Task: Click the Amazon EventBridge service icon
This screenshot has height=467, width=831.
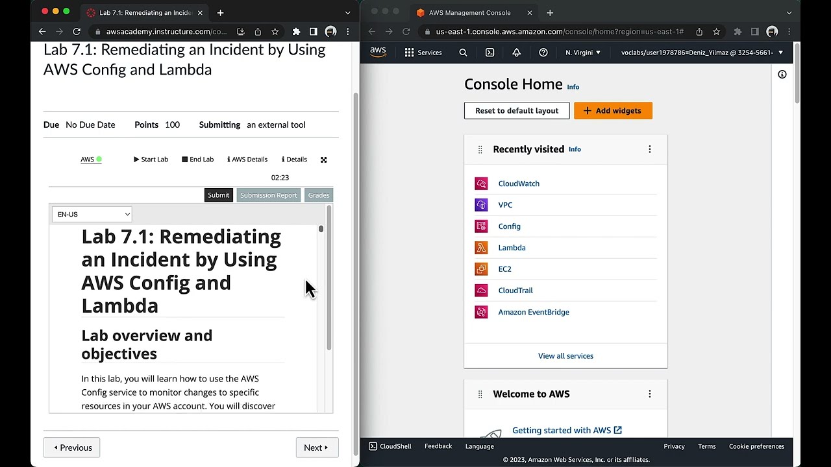Action: coord(481,312)
